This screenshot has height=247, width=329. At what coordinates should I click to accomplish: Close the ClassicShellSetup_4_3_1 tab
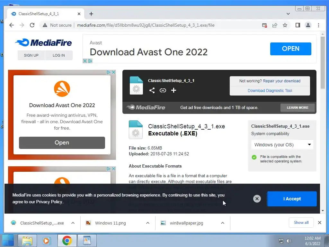click(x=79, y=14)
